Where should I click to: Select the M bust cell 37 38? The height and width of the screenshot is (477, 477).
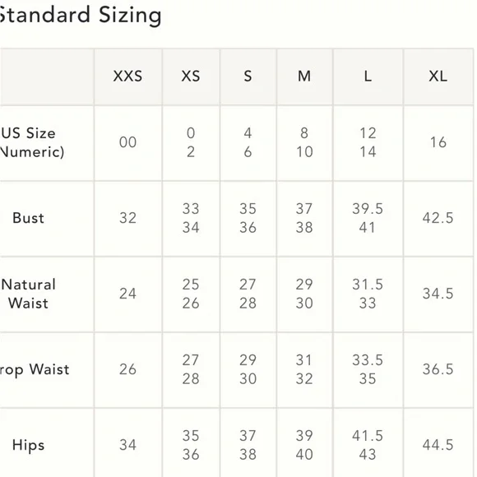coord(304,218)
